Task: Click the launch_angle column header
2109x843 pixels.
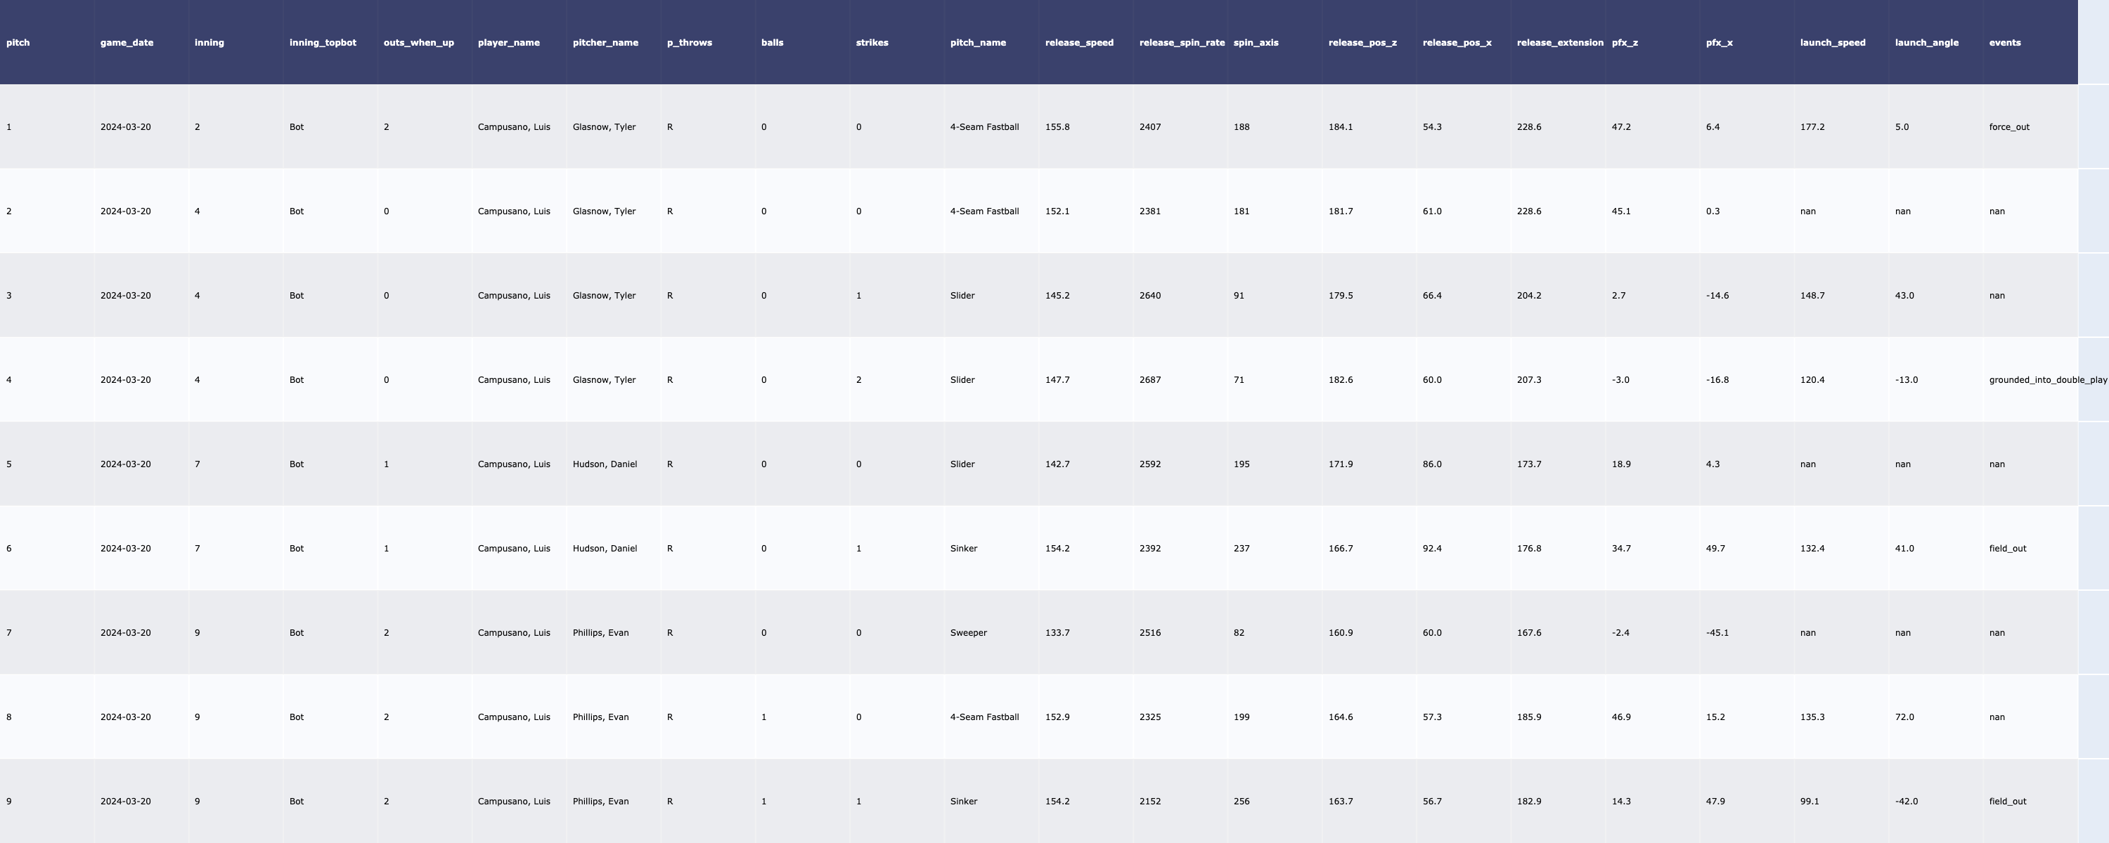Action: 1926,43
